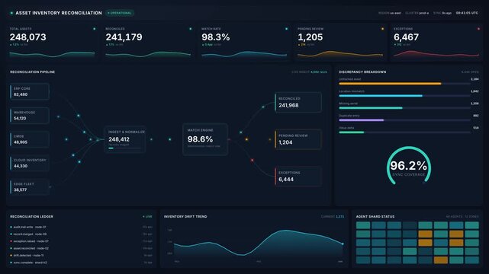
Task: Click the red Exceptions sparkline chart
Action: tap(436, 55)
